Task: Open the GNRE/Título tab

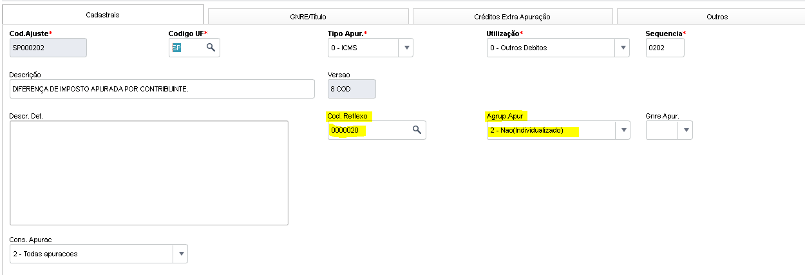Action: 308,16
